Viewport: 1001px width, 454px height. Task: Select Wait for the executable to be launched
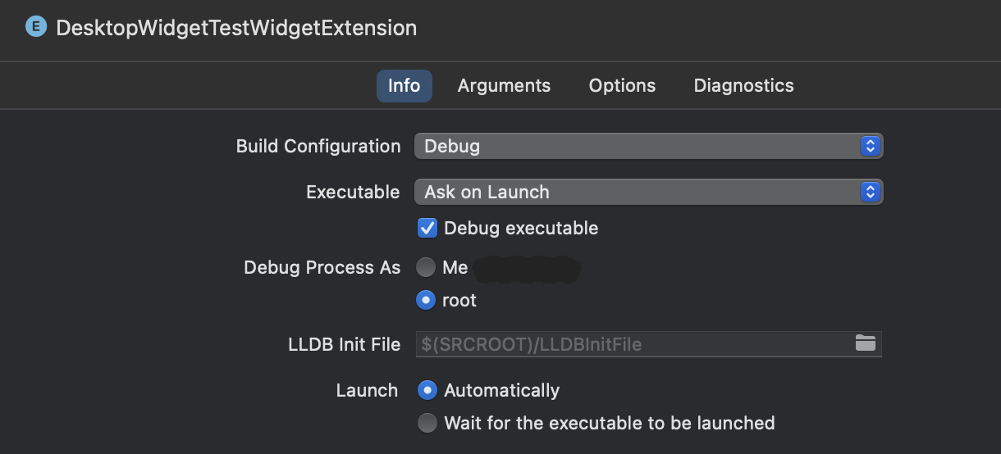pos(427,423)
